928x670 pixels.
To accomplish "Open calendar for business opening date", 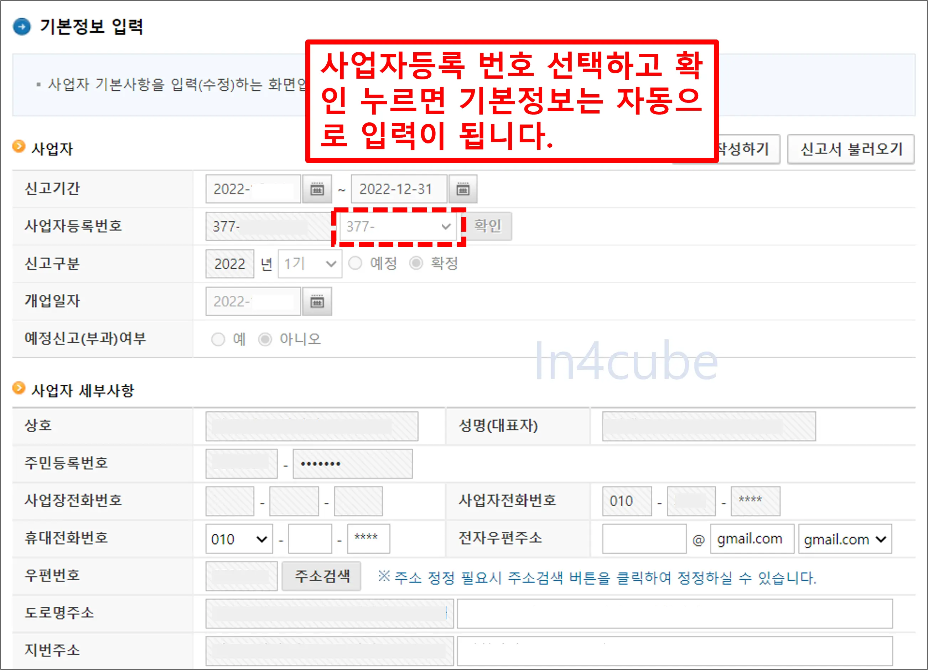I will click(317, 302).
